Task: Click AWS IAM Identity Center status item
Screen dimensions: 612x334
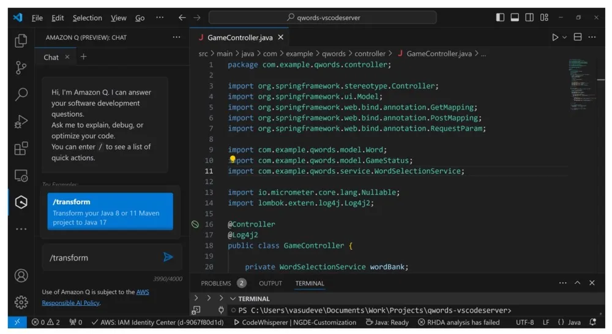Action: pos(157,322)
